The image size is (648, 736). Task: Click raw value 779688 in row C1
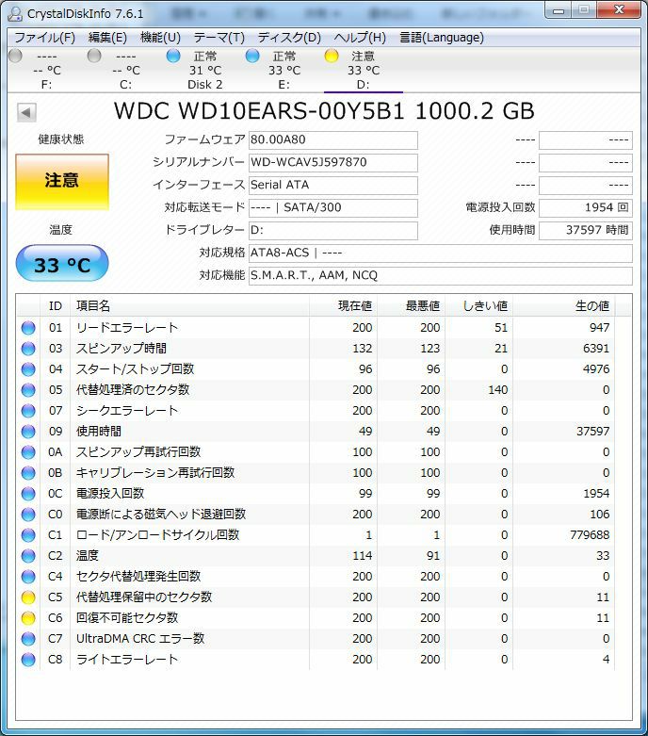(590, 535)
